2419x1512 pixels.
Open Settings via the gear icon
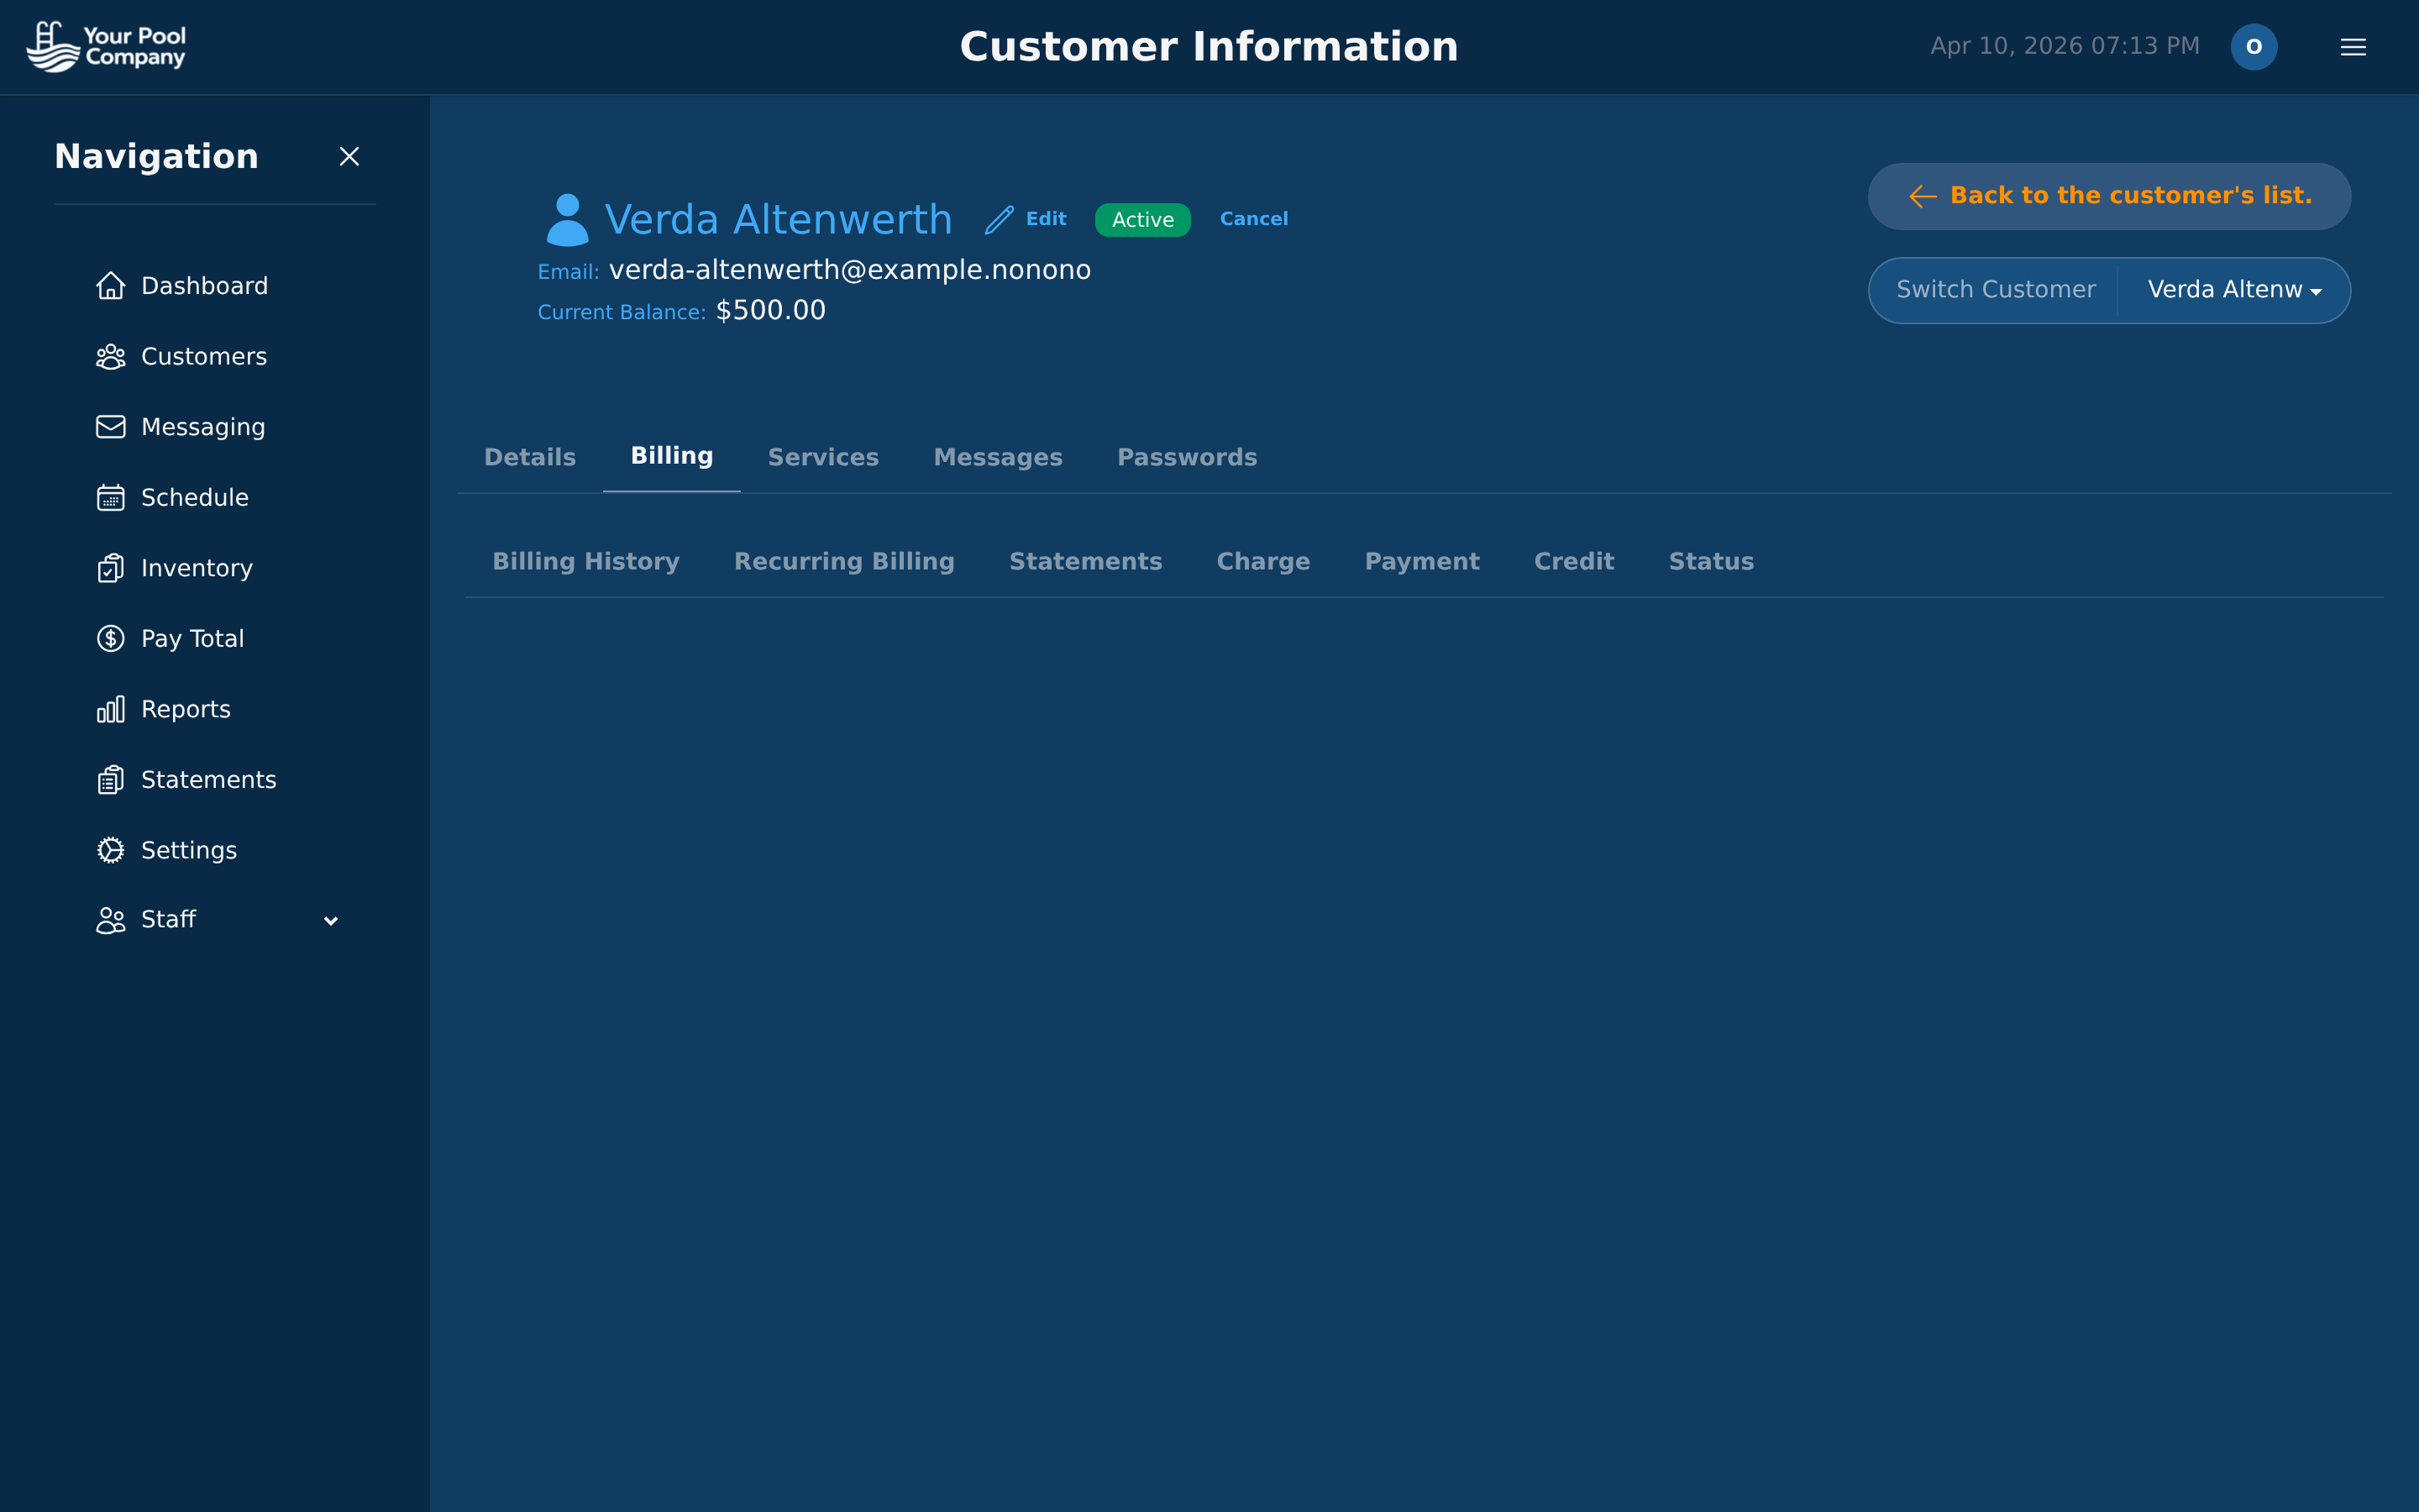(111, 849)
